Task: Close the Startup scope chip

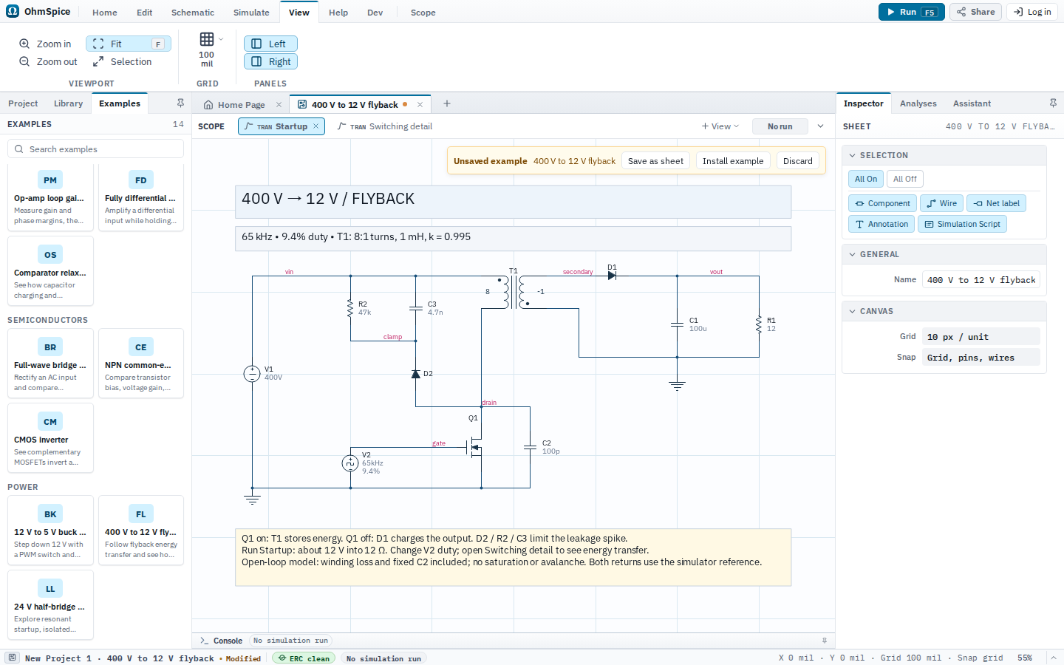Action: [x=316, y=126]
